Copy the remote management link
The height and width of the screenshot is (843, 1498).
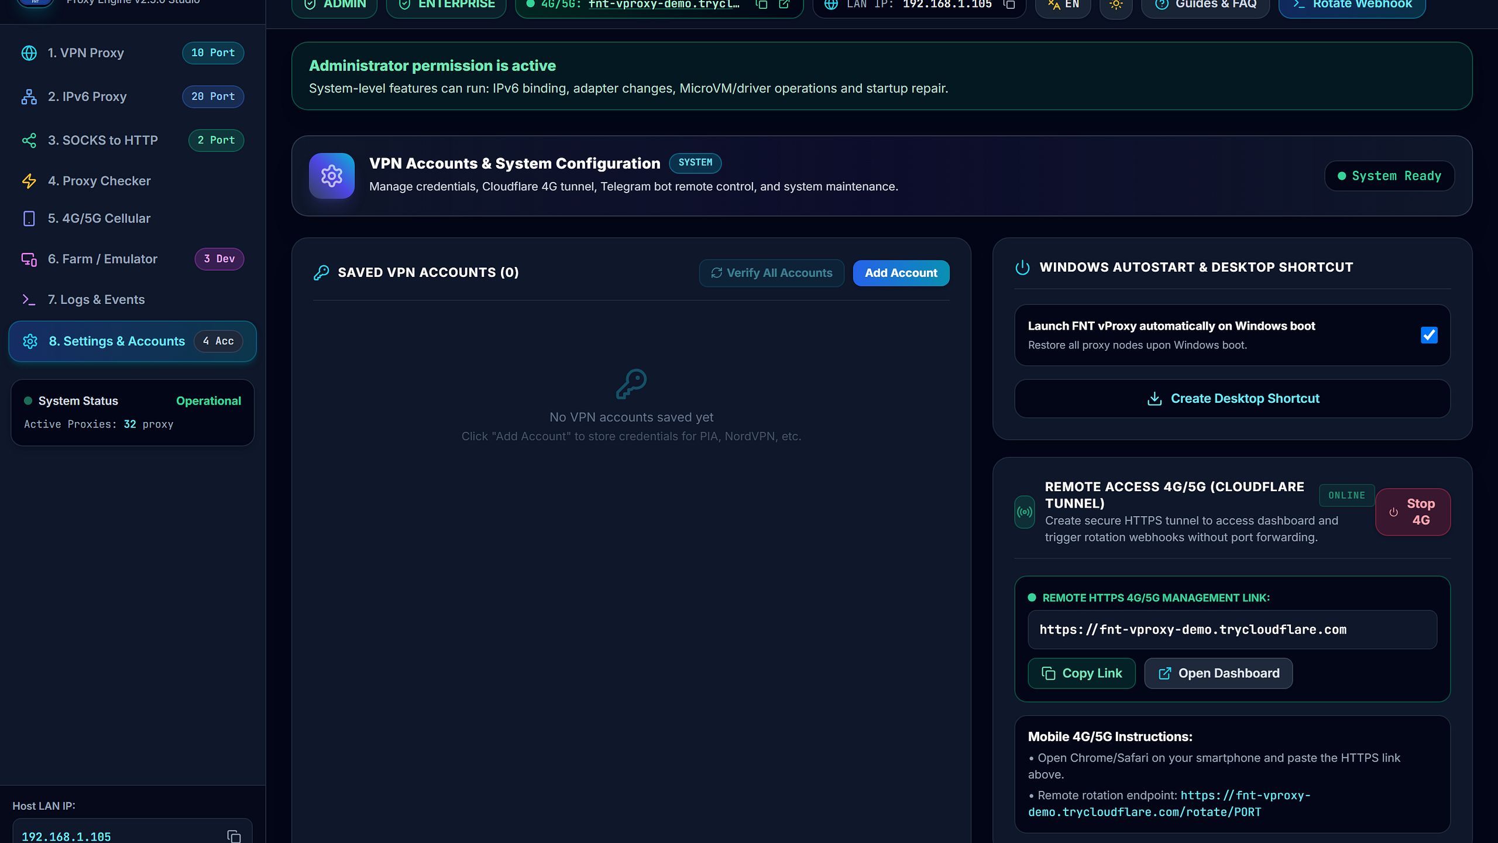[x=1081, y=673]
